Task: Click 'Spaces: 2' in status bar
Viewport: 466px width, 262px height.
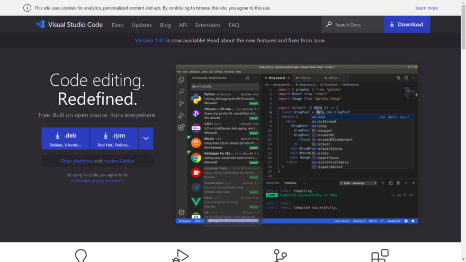Action: point(359,221)
